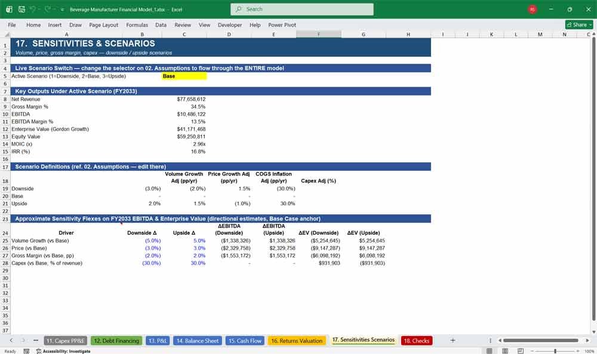Open the Developer ribbon tab

click(230, 24)
